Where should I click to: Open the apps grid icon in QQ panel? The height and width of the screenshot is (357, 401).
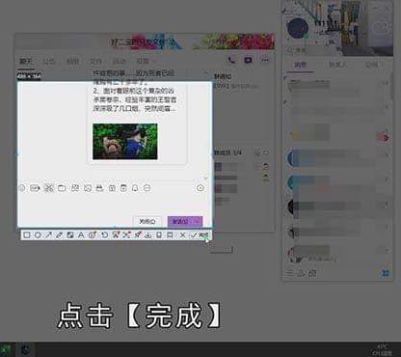(386, 273)
